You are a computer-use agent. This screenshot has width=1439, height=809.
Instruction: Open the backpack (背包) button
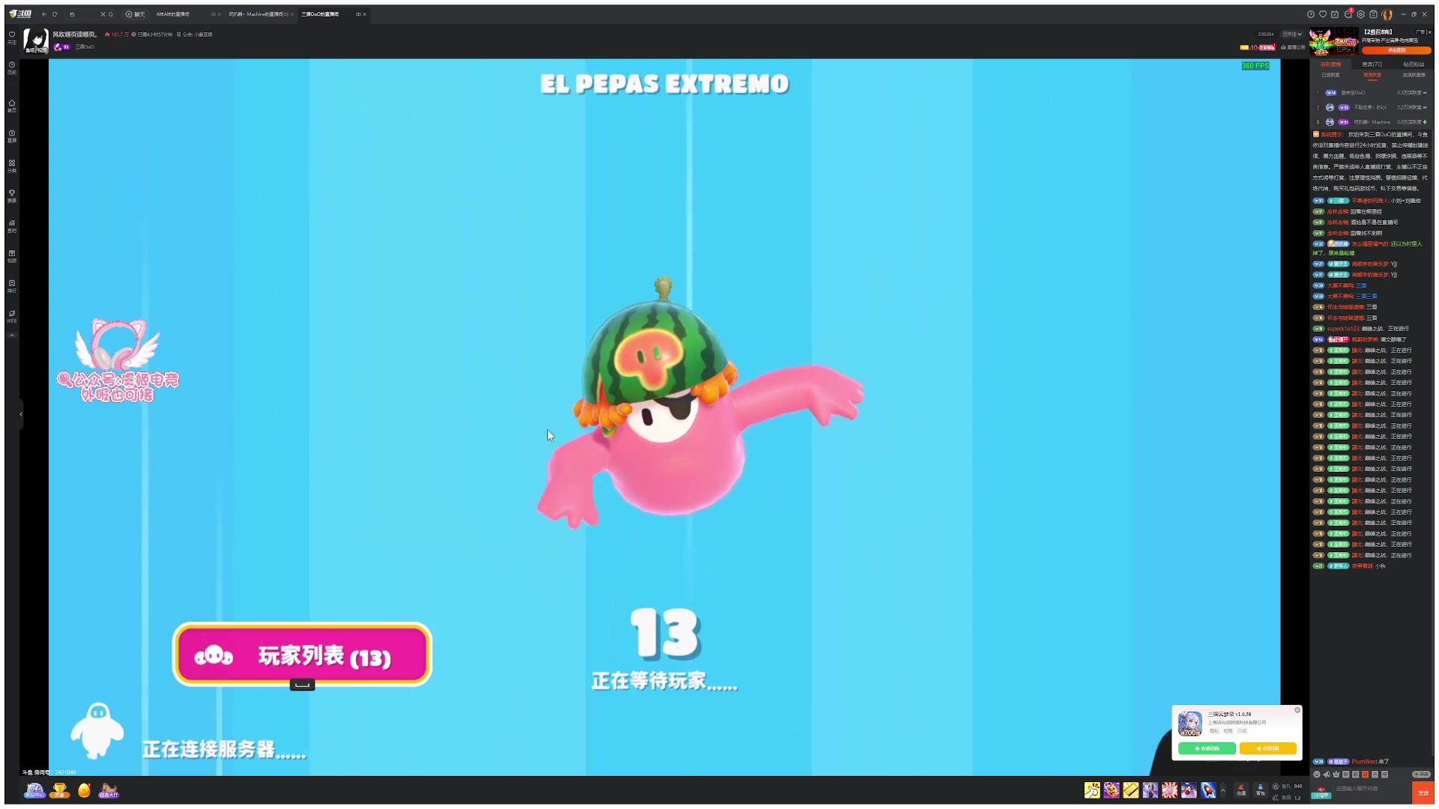1261,790
